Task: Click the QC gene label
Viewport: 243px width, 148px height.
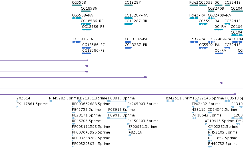Action: 217,3
